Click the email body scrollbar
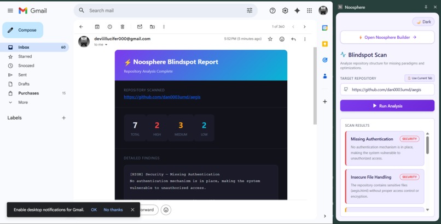Screen dimensions: 441x224 coord(315,86)
